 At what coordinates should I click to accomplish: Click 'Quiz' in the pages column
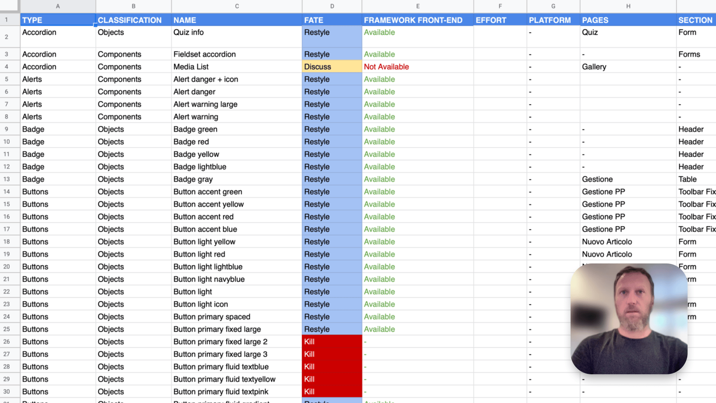pos(590,32)
